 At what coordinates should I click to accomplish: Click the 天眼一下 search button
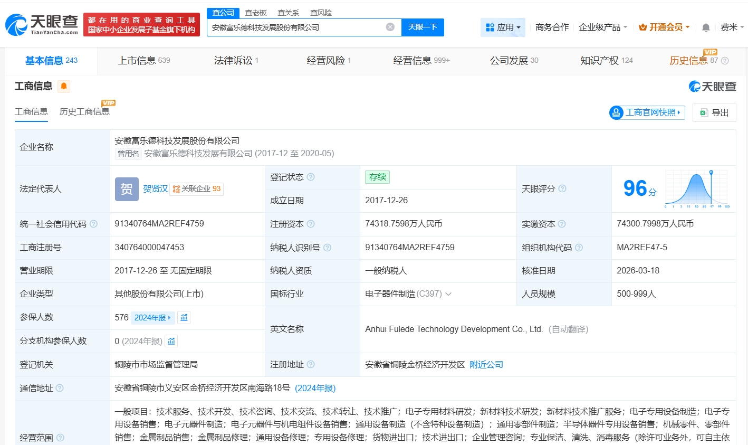coord(423,27)
